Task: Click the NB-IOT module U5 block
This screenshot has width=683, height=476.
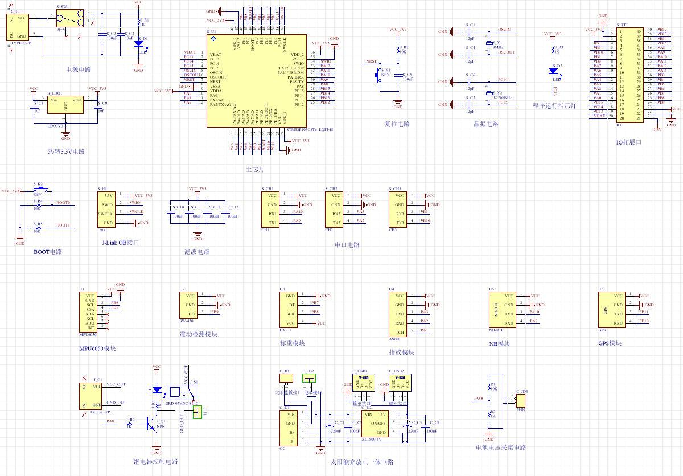Action: tap(501, 310)
